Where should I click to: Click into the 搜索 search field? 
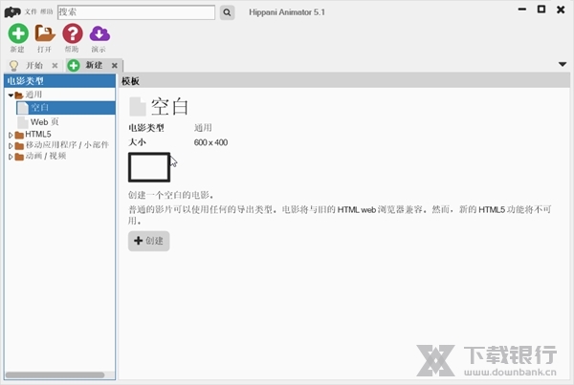click(136, 12)
